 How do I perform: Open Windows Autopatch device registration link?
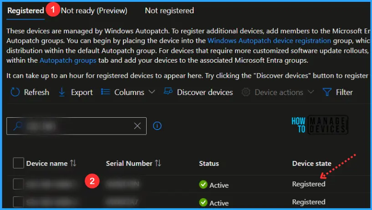(x=269, y=41)
